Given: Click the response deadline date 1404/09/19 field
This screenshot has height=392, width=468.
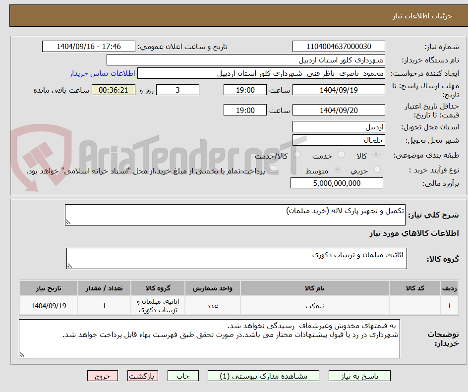Looking at the screenshot, I should tap(339, 90).
